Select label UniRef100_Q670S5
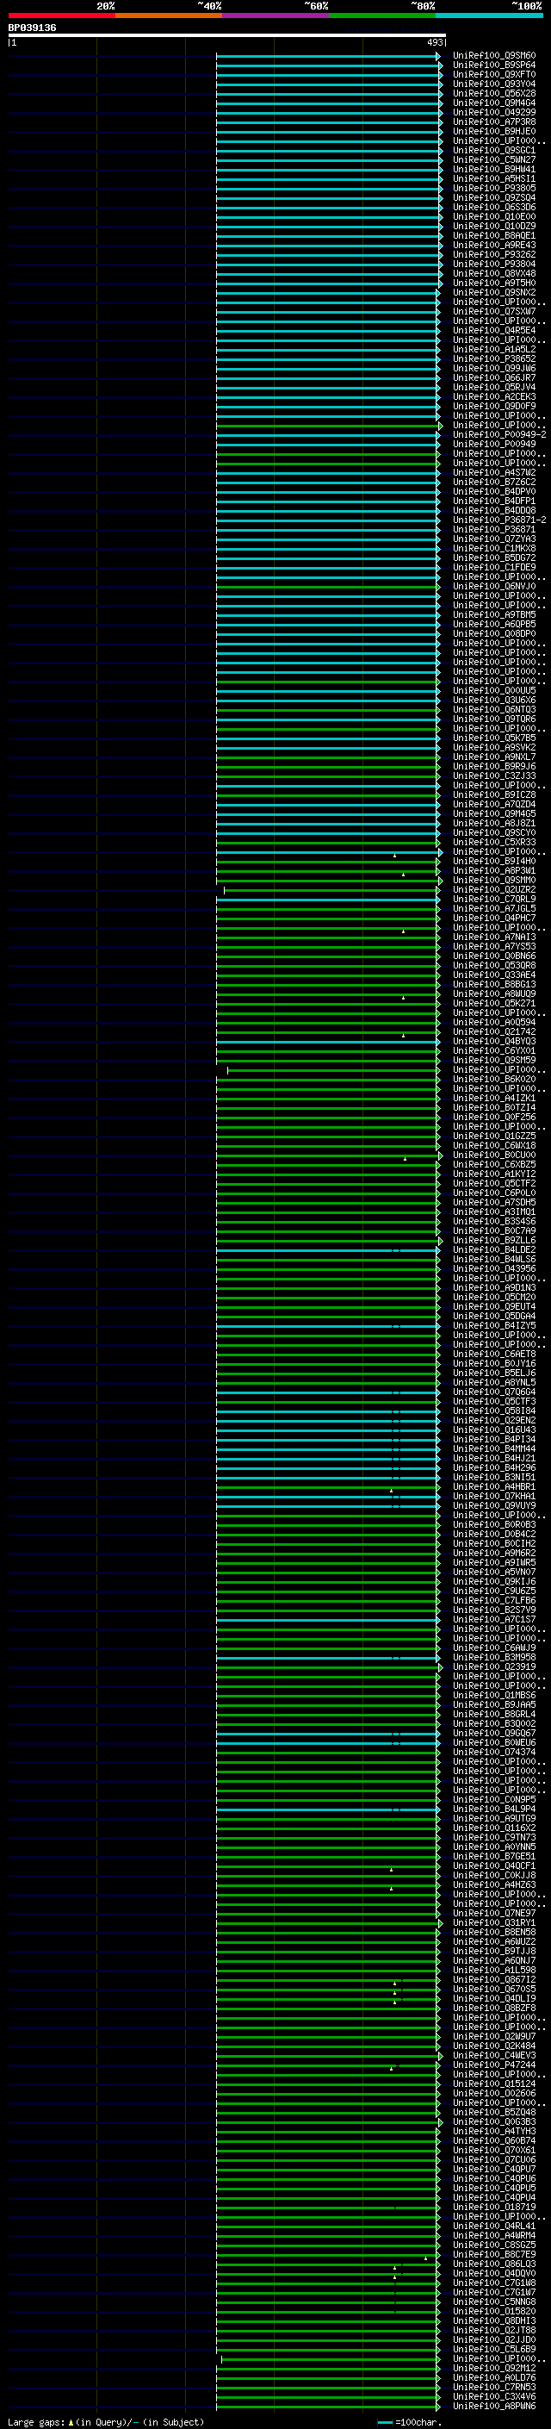 [x=493, y=1989]
